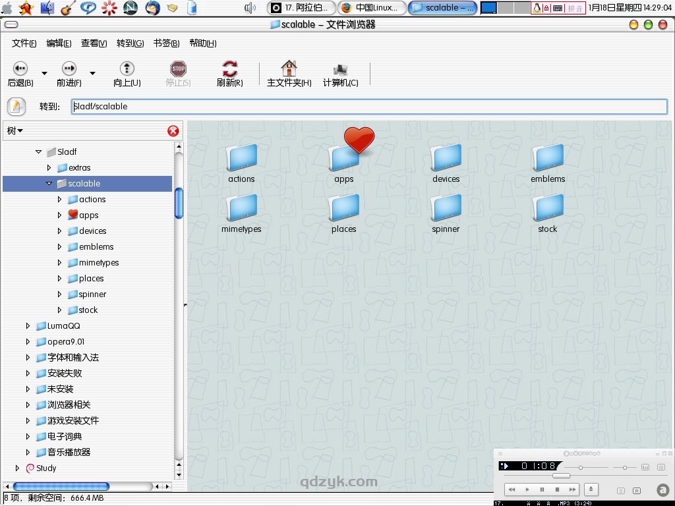Click the 主文件夹 (Home) toolbar icon
The image size is (675, 506).
click(289, 72)
